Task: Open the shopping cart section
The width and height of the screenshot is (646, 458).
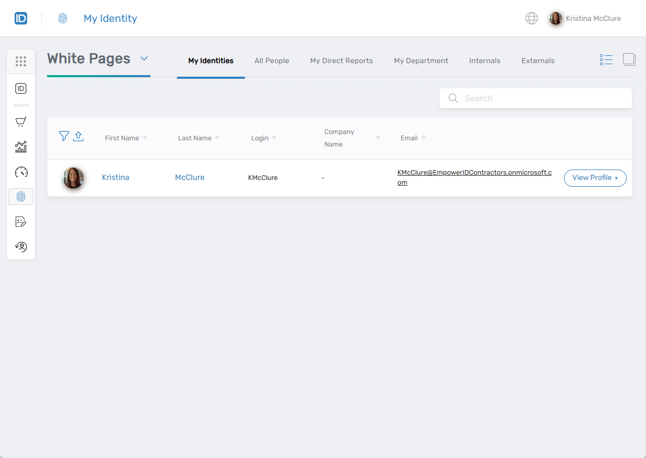Action: click(21, 122)
